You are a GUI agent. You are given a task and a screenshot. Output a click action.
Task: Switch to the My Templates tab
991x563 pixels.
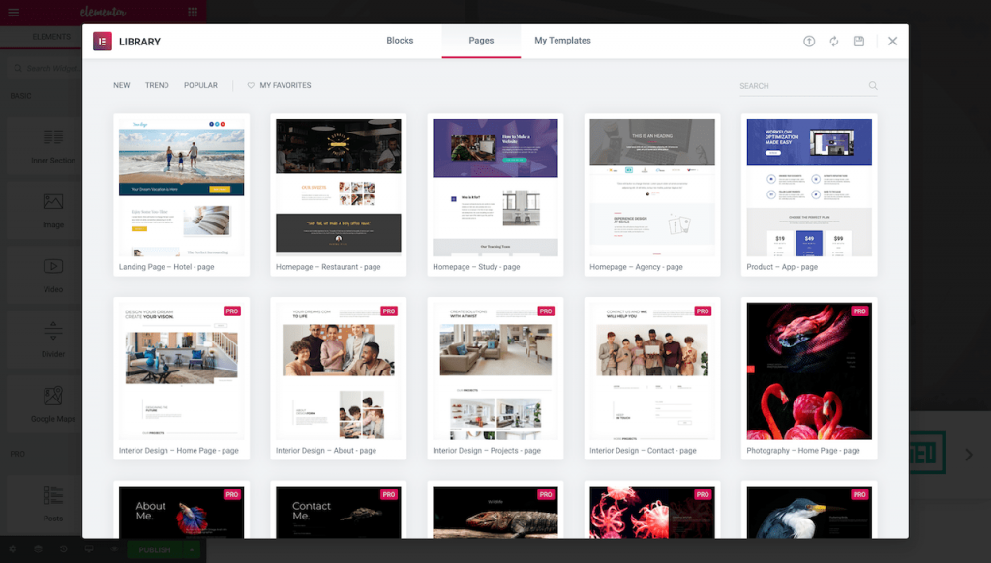[x=562, y=41]
